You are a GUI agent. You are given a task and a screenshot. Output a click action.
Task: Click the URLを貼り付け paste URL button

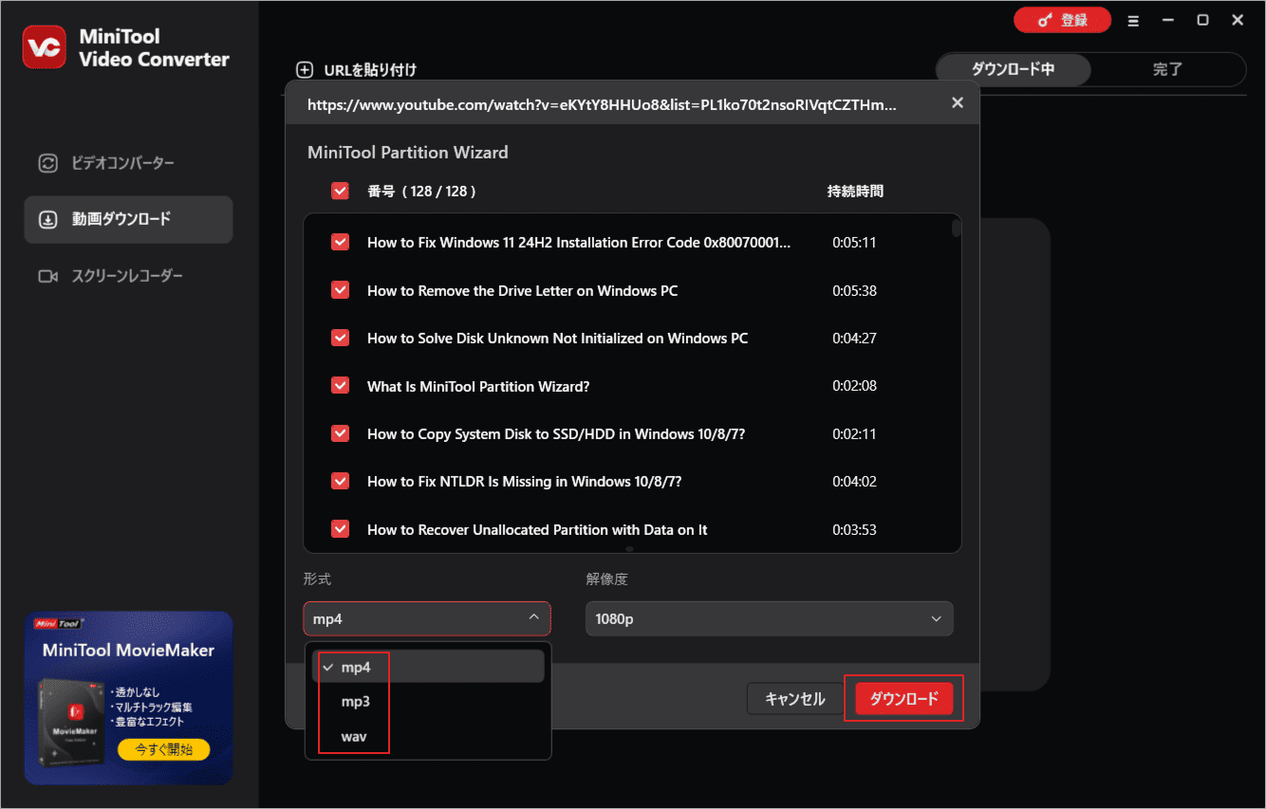(x=357, y=69)
